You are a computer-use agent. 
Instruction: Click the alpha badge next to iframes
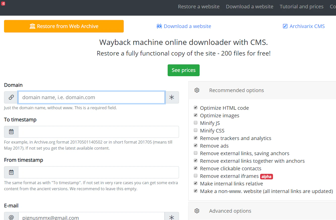(x=266, y=176)
